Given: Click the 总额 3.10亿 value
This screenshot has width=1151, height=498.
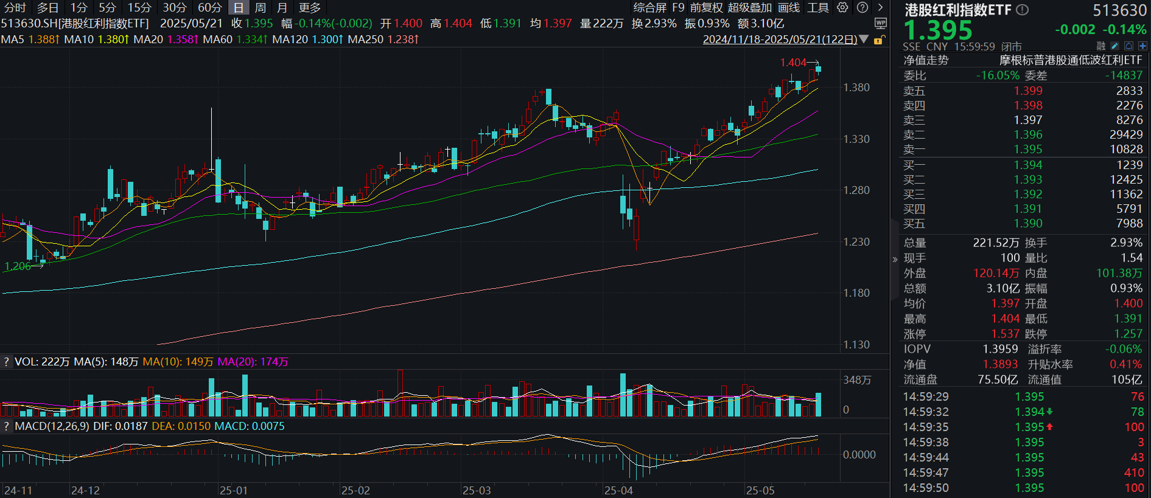Looking at the screenshot, I should [x=1003, y=288].
